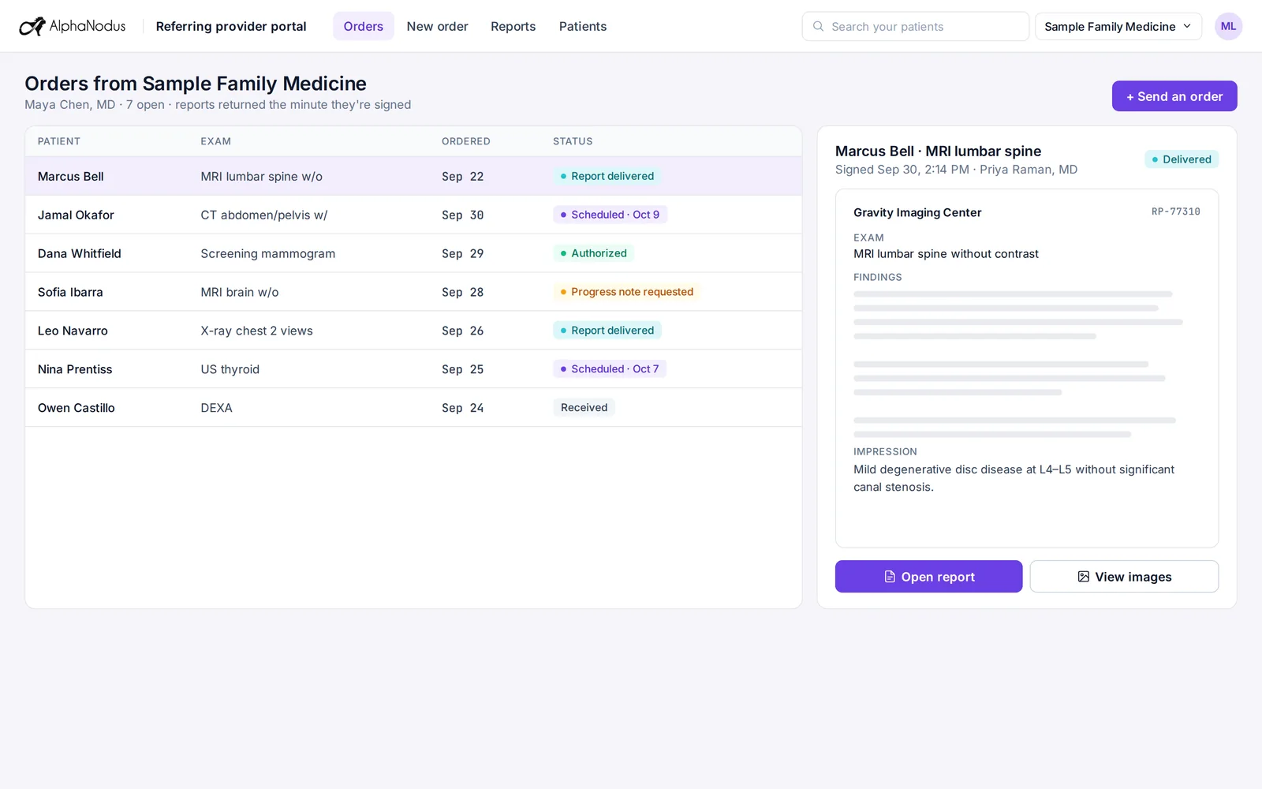1262x789 pixels.
Task: Click the picture icon in View images
Action: (1084, 577)
